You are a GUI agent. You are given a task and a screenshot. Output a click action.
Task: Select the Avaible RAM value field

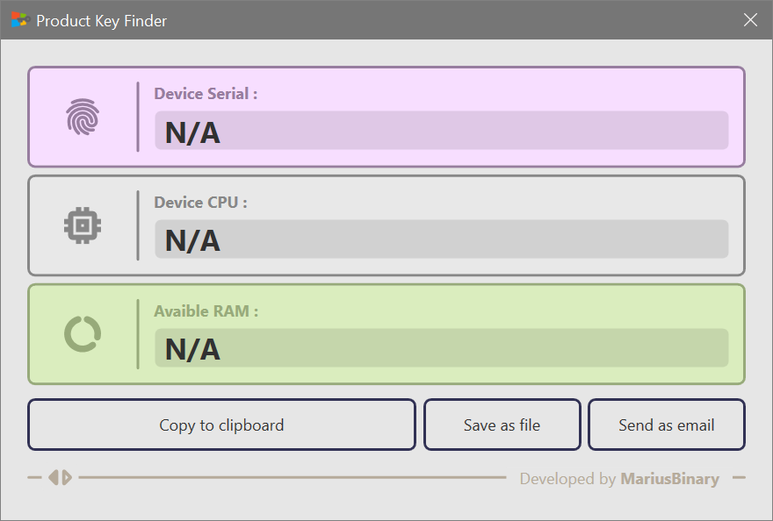point(441,348)
